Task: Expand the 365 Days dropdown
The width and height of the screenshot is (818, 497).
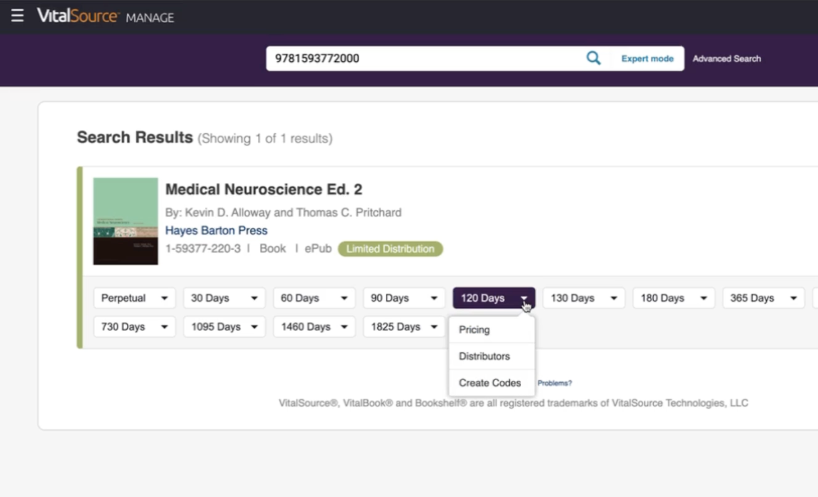Action: (x=793, y=298)
